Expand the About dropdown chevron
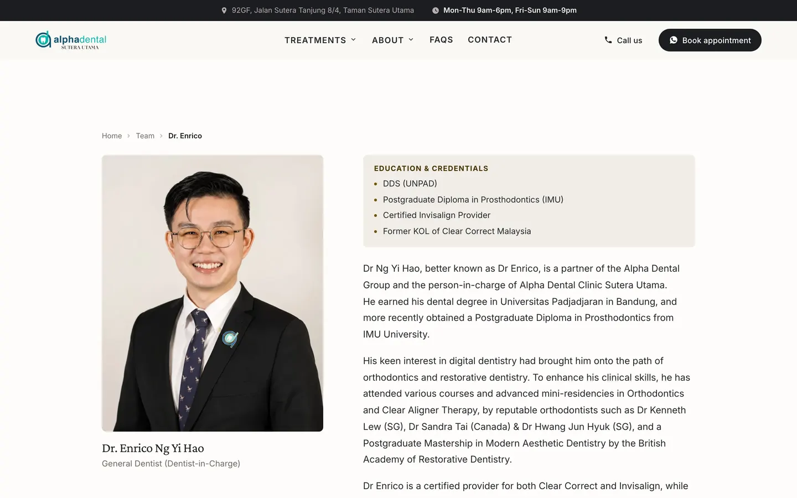 (x=411, y=40)
